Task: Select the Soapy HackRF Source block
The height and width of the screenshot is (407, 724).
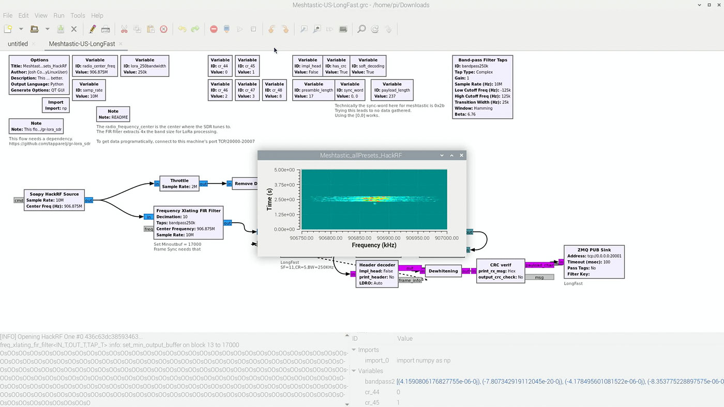Action: tap(54, 200)
